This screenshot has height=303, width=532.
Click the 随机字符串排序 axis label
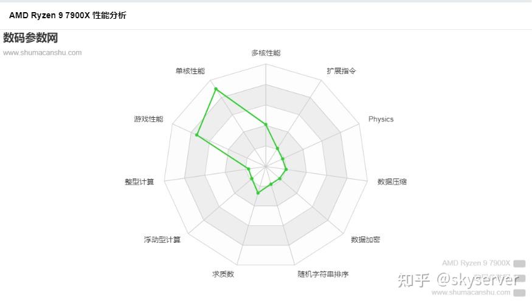(323, 274)
